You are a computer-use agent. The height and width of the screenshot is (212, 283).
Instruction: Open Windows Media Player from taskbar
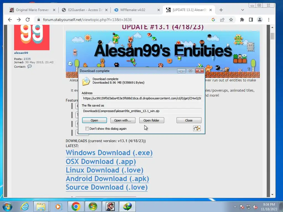click(58, 206)
